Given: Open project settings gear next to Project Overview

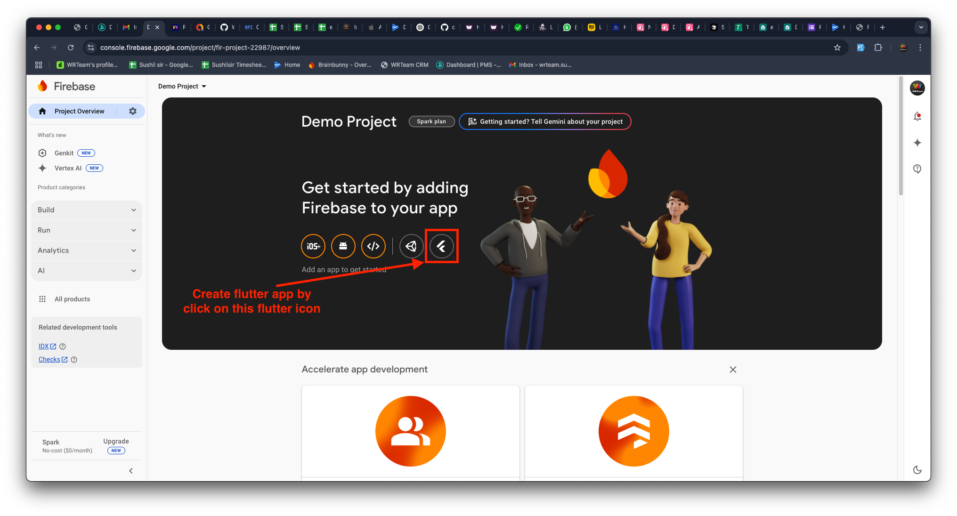Looking at the screenshot, I should pos(132,111).
